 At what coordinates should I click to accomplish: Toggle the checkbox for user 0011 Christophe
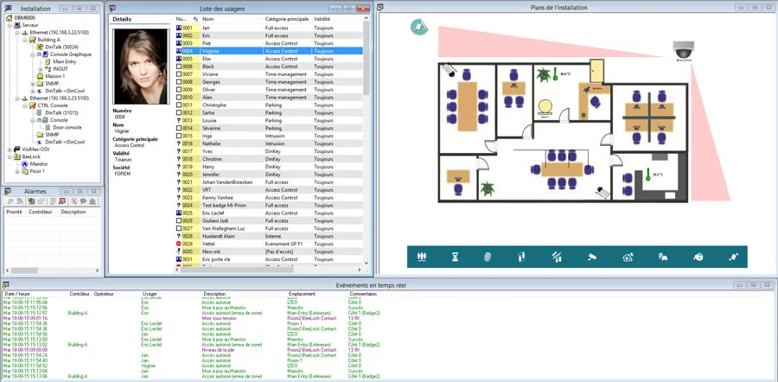pyautogui.click(x=179, y=105)
